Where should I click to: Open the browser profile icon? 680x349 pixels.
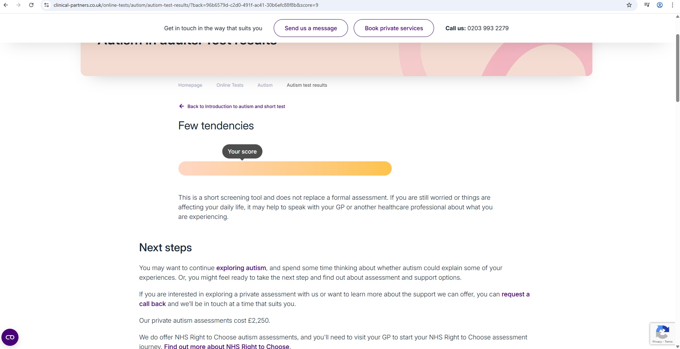[x=660, y=5]
